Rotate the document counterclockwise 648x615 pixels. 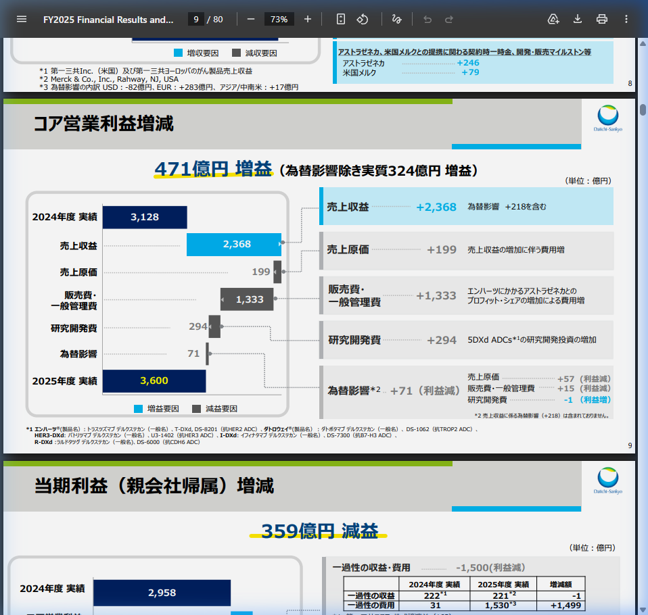363,19
